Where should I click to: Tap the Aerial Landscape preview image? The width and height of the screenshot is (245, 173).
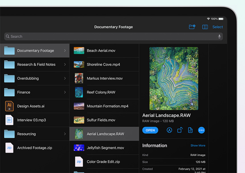click(174, 78)
